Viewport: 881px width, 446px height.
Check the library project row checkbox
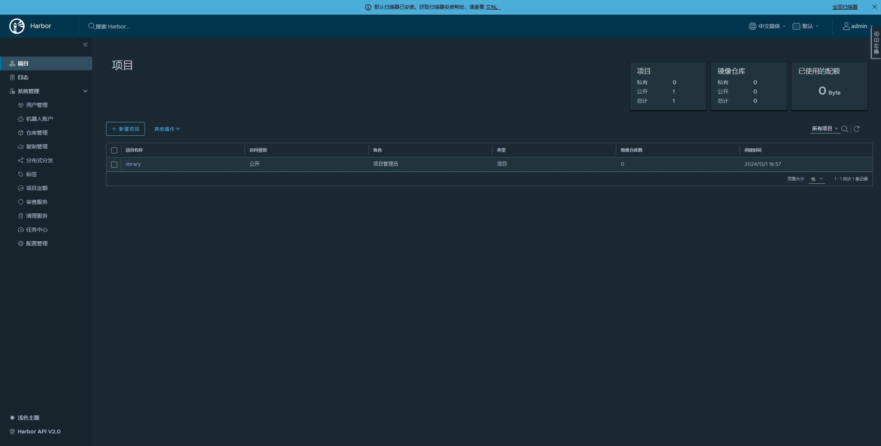[114, 165]
